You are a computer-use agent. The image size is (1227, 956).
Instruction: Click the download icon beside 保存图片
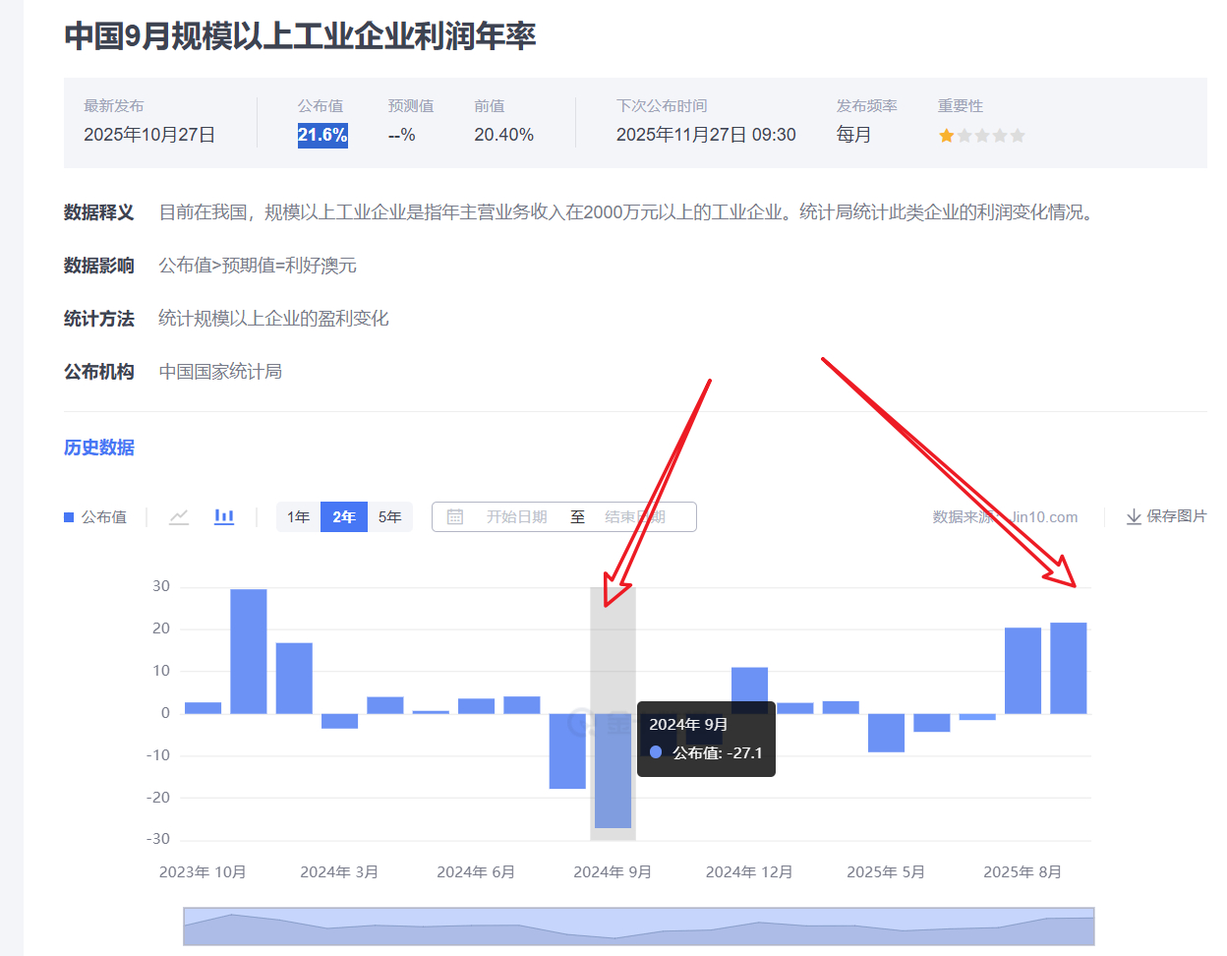1133,515
